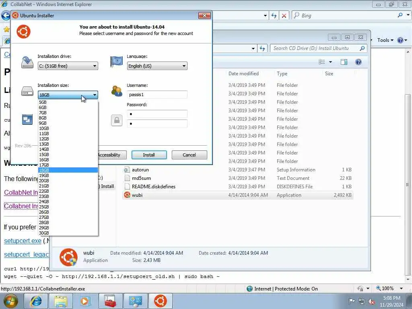Image resolution: width=412 pixels, height=309 pixels.
Task: Collapse the Installation size combo box arrow
Action: 95,95
